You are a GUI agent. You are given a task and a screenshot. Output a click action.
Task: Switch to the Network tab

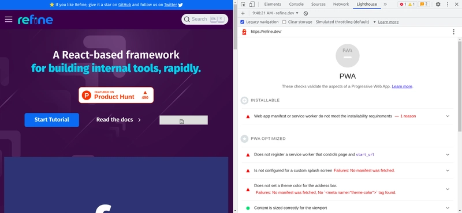[x=341, y=4]
